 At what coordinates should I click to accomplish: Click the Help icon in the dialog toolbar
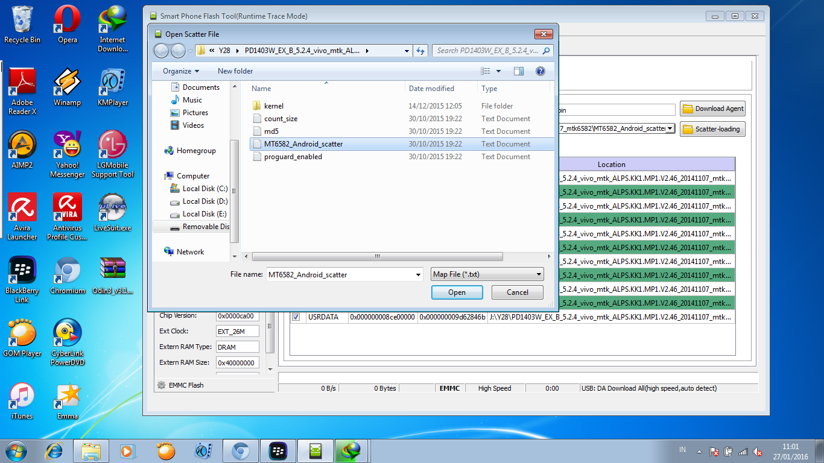coord(540,71)
